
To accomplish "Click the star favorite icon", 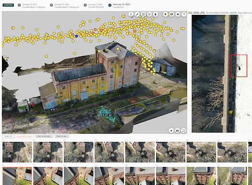I will (x=171, y=131).
